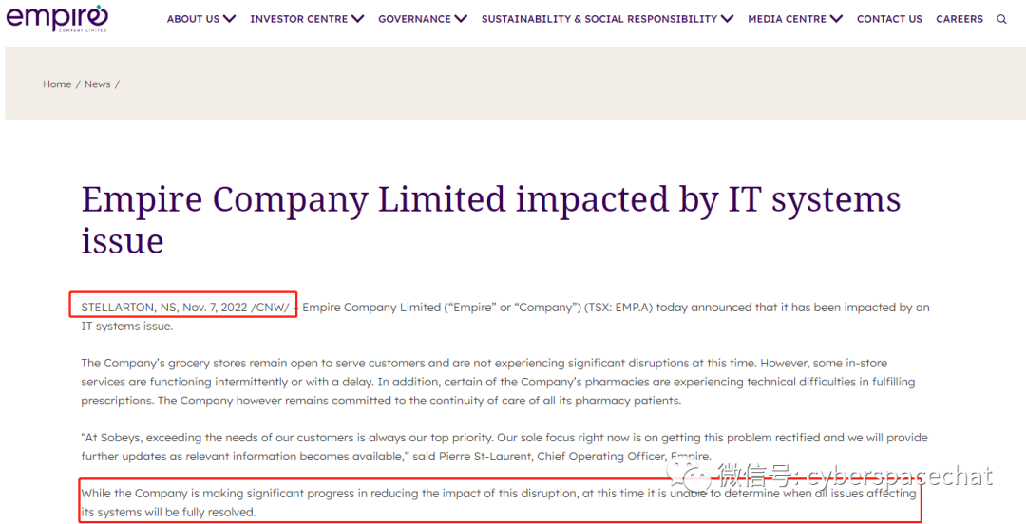Expand the chevron beside About Us

230,19
